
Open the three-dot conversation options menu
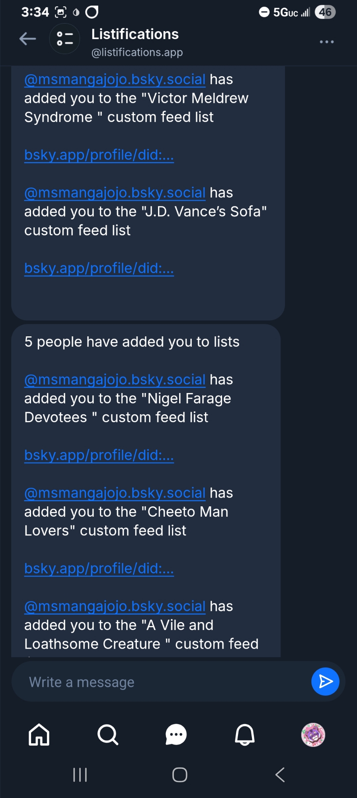(327, 42)
